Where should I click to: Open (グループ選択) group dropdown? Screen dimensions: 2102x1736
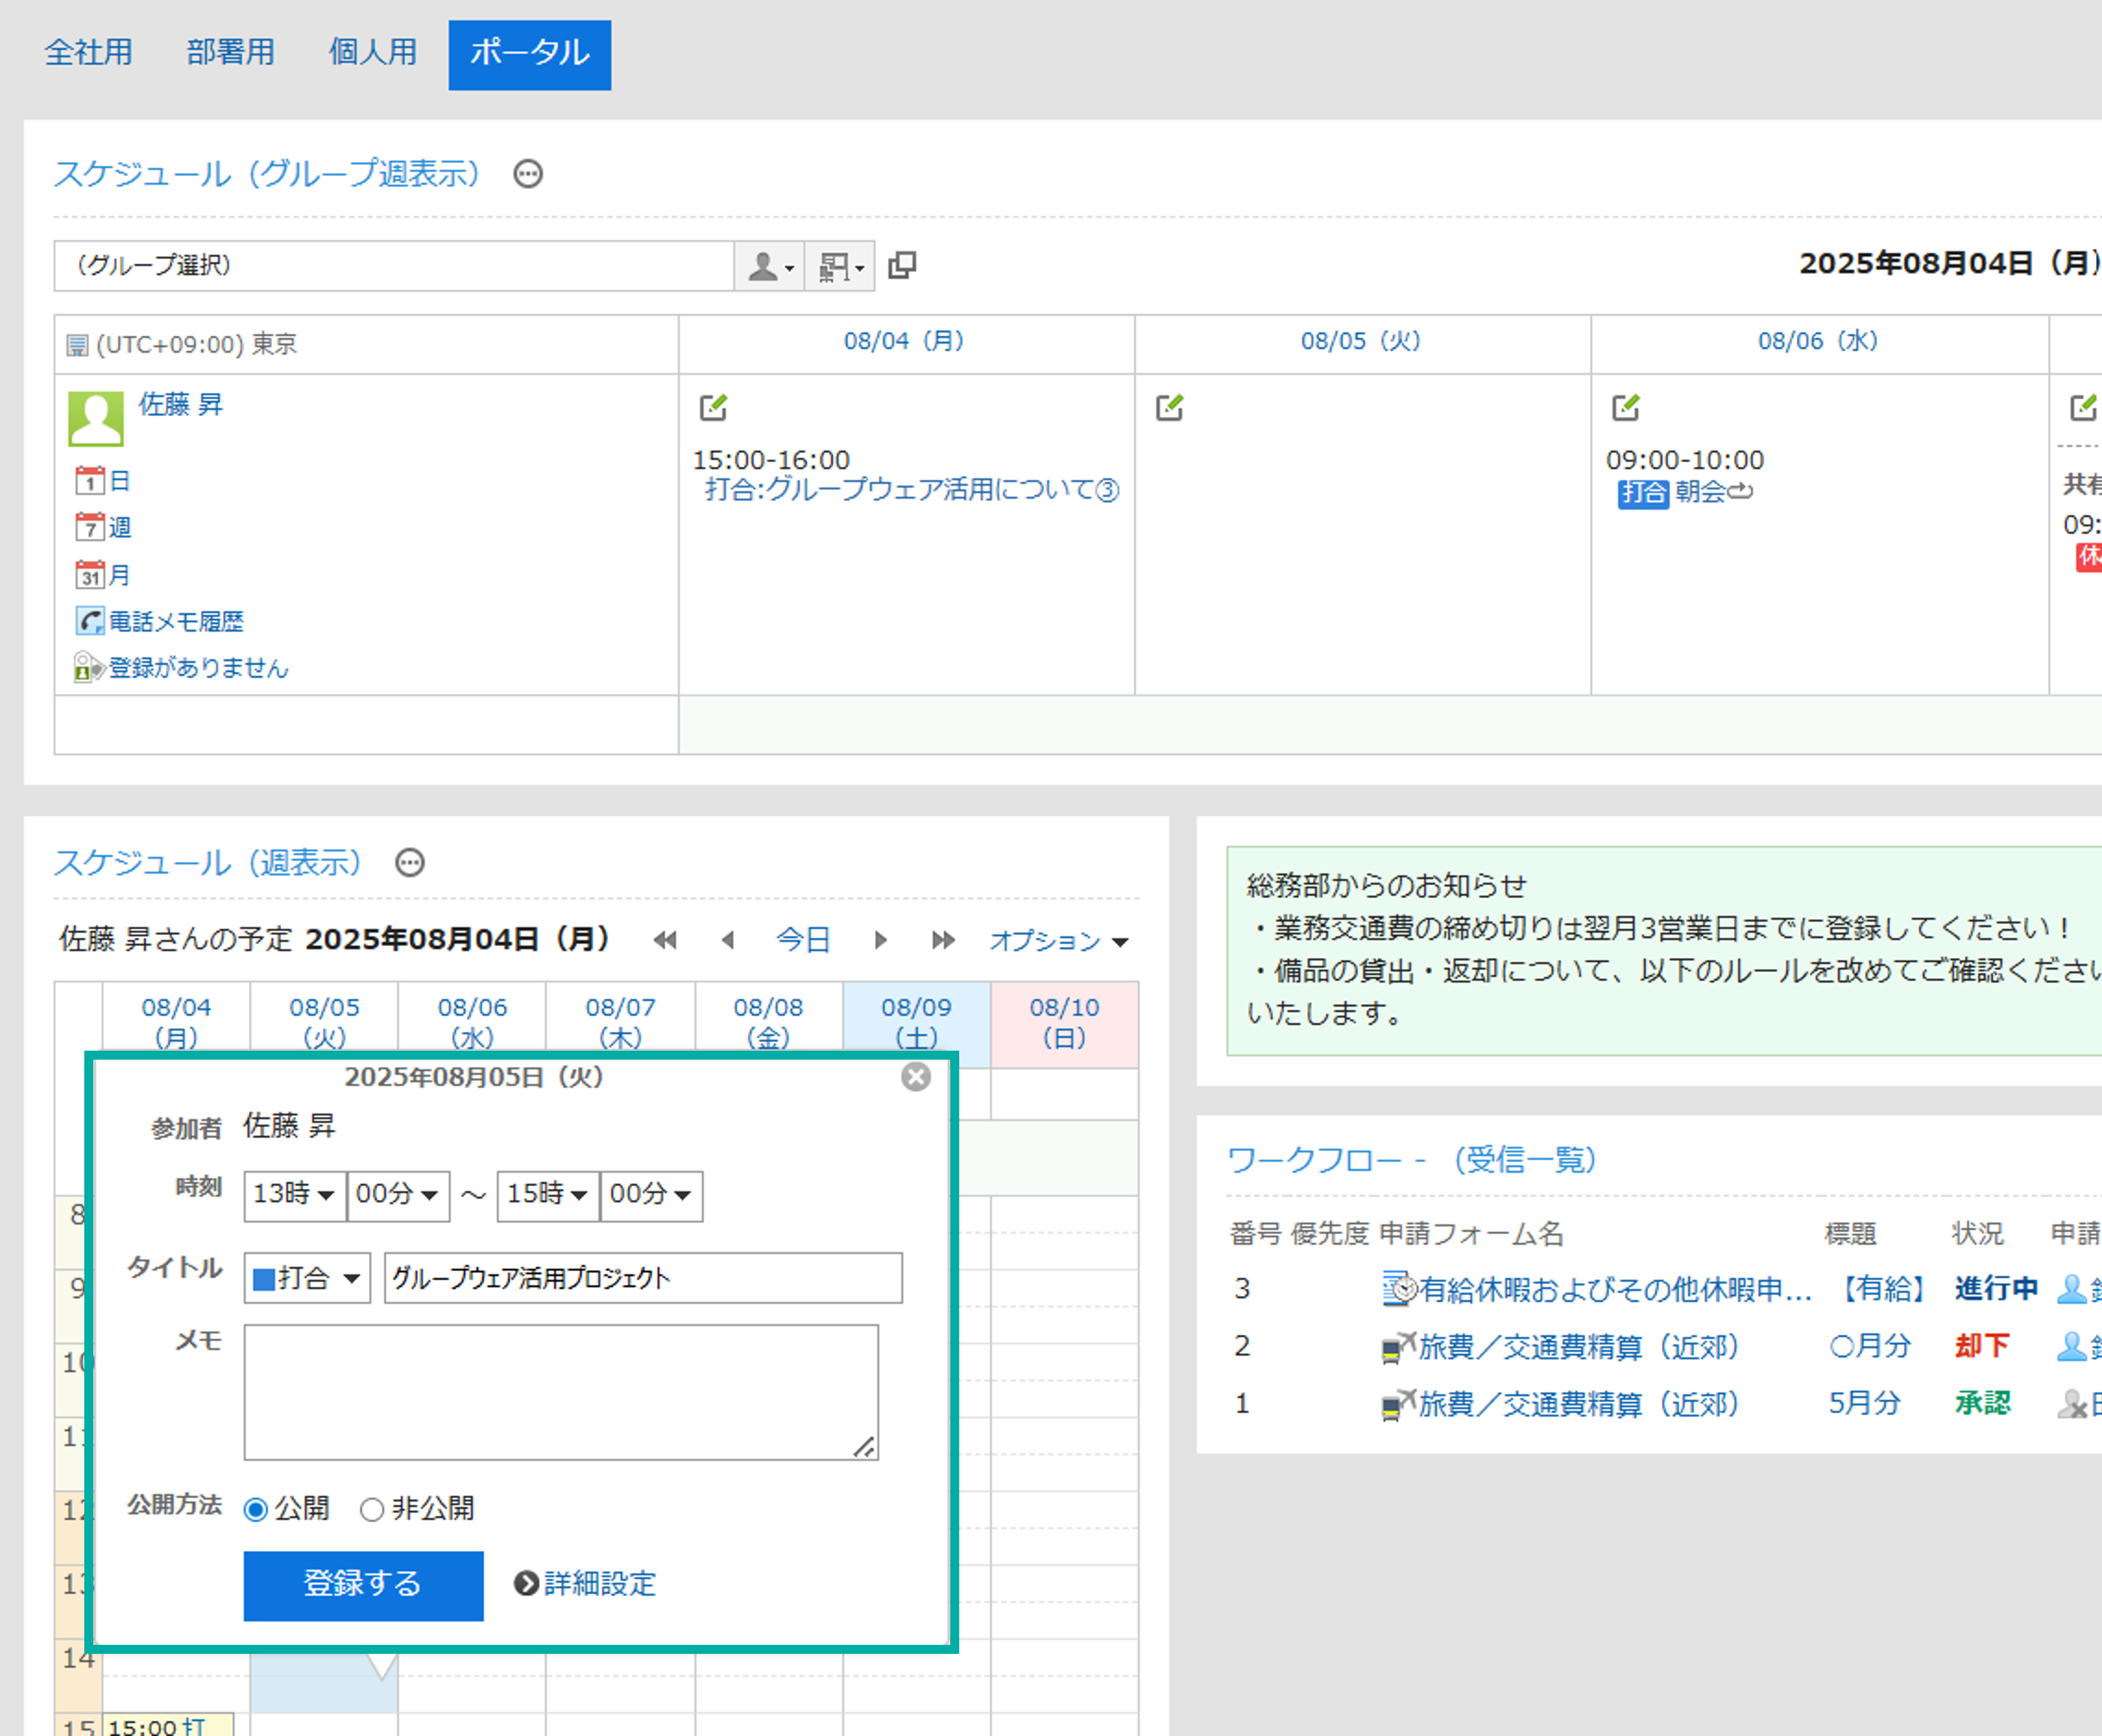394,266
